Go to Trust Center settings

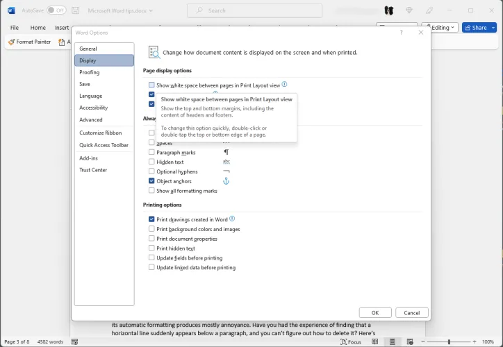93,170
